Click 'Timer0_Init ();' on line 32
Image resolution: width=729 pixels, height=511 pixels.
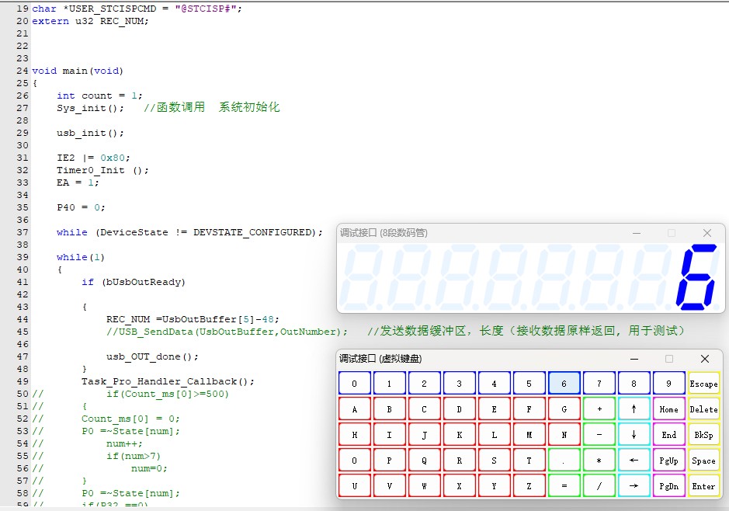102,170
